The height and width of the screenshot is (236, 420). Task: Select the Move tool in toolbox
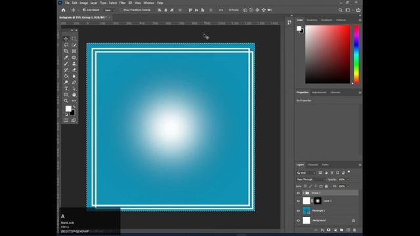click(x=66, y=39)
